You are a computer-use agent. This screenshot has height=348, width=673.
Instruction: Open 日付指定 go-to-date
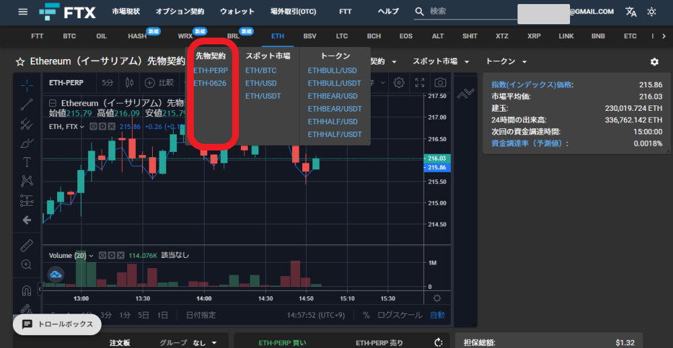pyautogui.click(x=201, y=315)
